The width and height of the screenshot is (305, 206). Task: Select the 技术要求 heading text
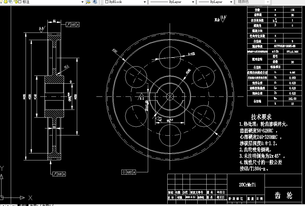pyautogui.click(x=261, y=117)
